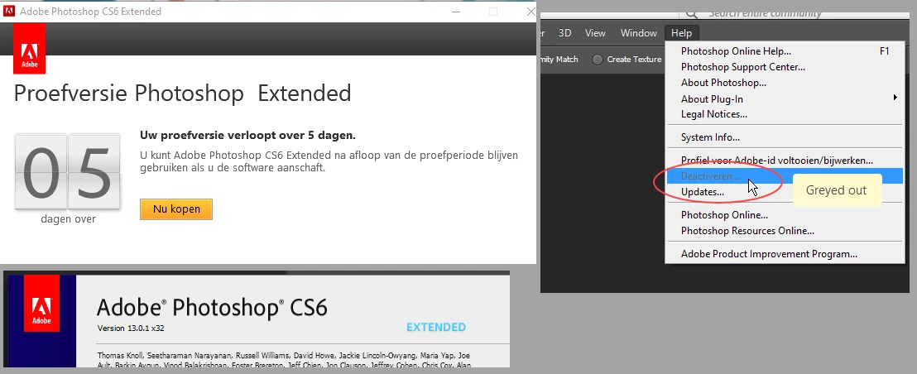Viewport: 917px width, 374px height.
Task: Click the greyed out Deactiveren item
Action: point(785,176)
